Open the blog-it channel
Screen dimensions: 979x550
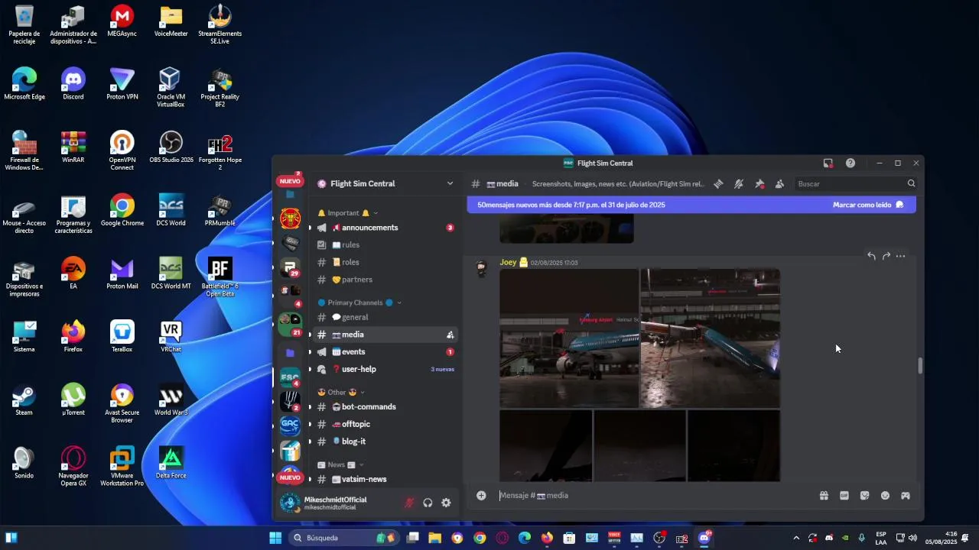click(x=385, y=442)
